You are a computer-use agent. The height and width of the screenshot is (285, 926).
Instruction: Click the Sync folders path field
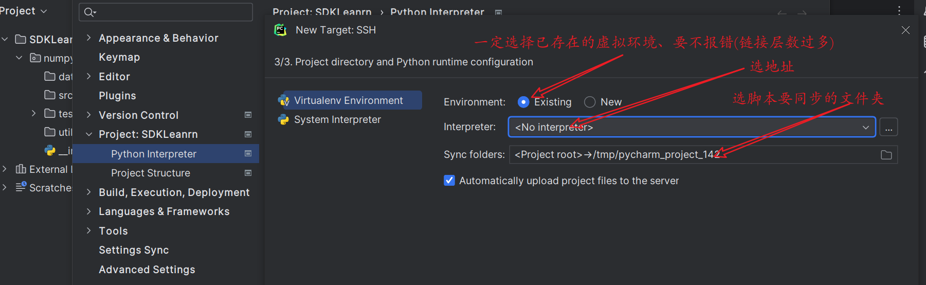coord(703,155)
